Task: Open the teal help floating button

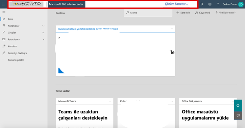Action: click(238, 105)
